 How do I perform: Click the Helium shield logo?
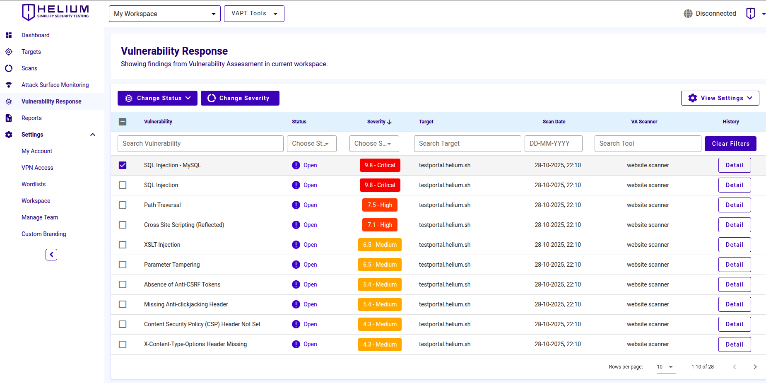tap(28, 12)
